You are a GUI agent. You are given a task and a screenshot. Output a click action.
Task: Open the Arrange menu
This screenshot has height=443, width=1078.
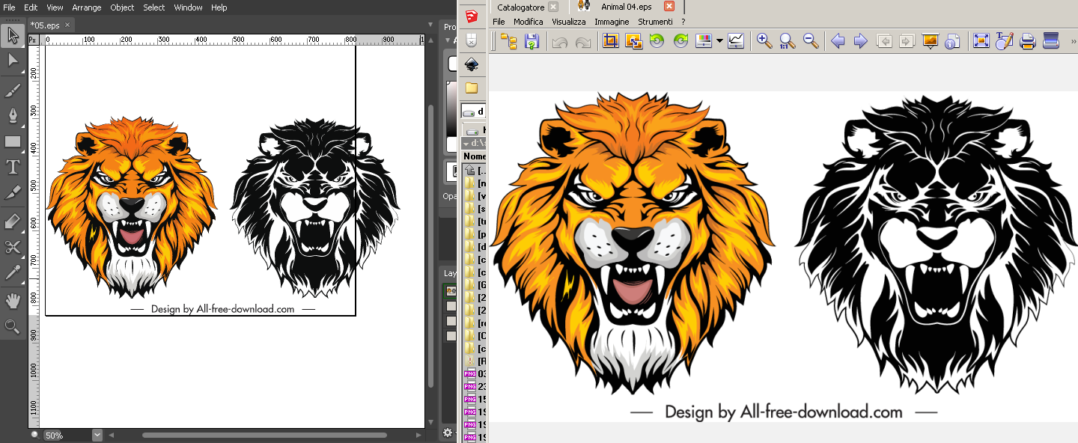click(87, 7)
